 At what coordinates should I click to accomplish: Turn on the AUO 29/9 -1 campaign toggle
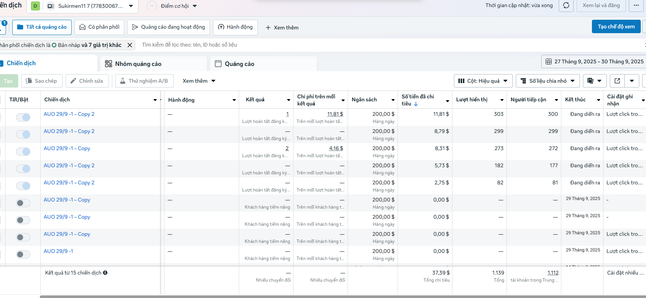(x=23, y=254)
